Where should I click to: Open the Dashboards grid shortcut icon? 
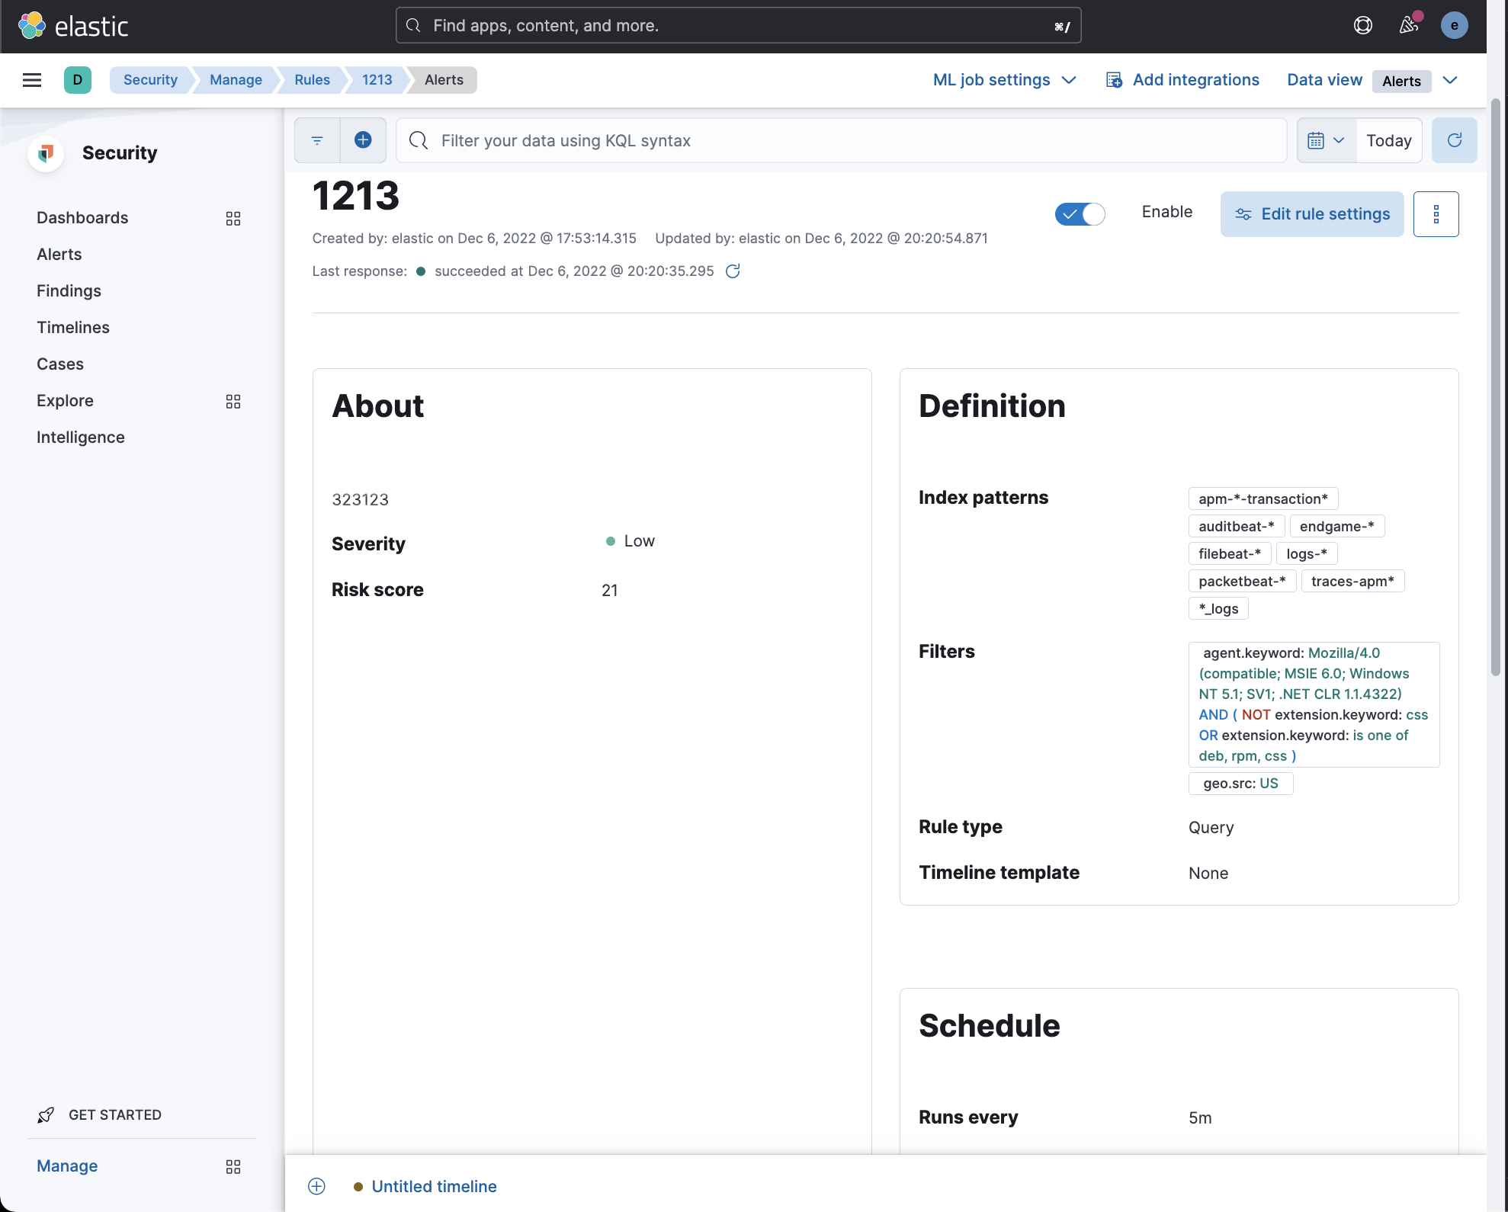point(233,218)
